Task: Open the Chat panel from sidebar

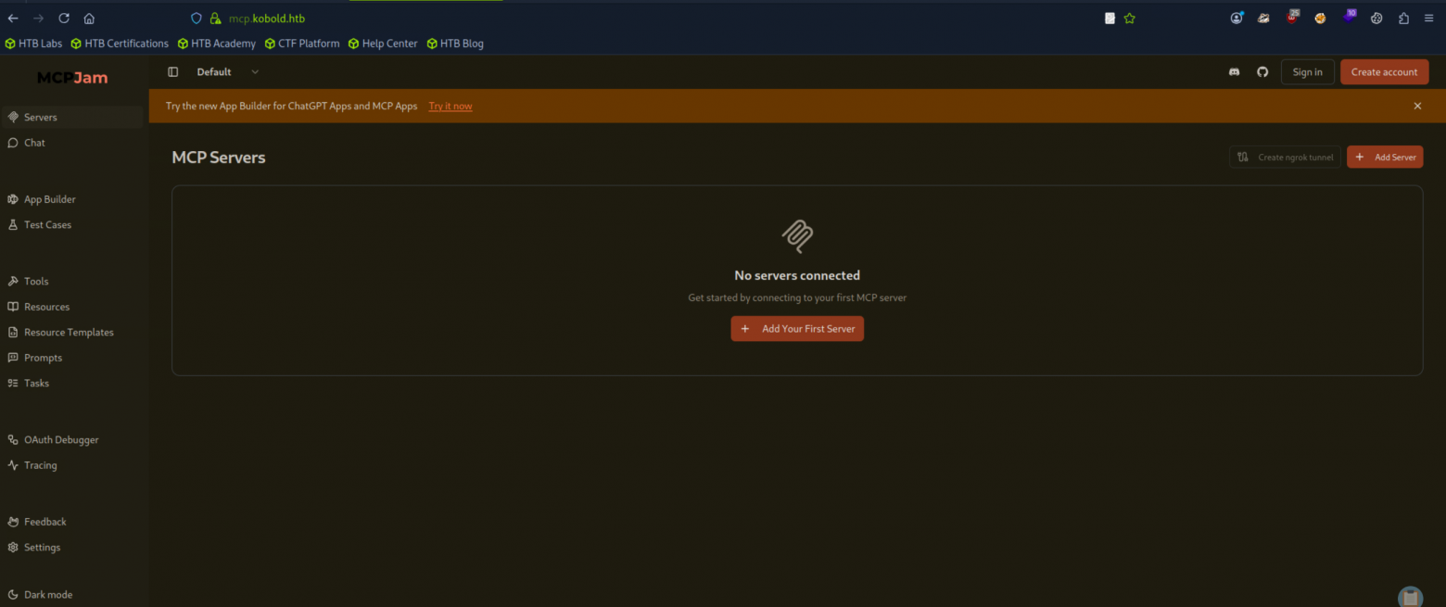Action: point(34,142)
